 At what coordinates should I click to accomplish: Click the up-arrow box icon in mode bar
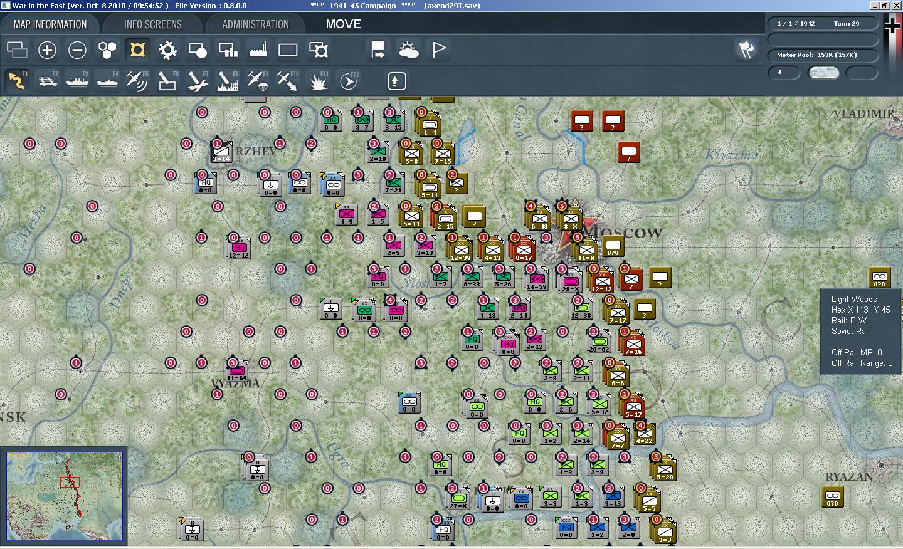(x=396, y=81)
